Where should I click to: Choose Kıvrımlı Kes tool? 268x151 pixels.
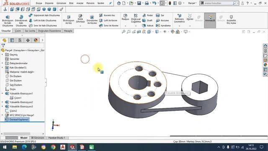tap(107, 16)
